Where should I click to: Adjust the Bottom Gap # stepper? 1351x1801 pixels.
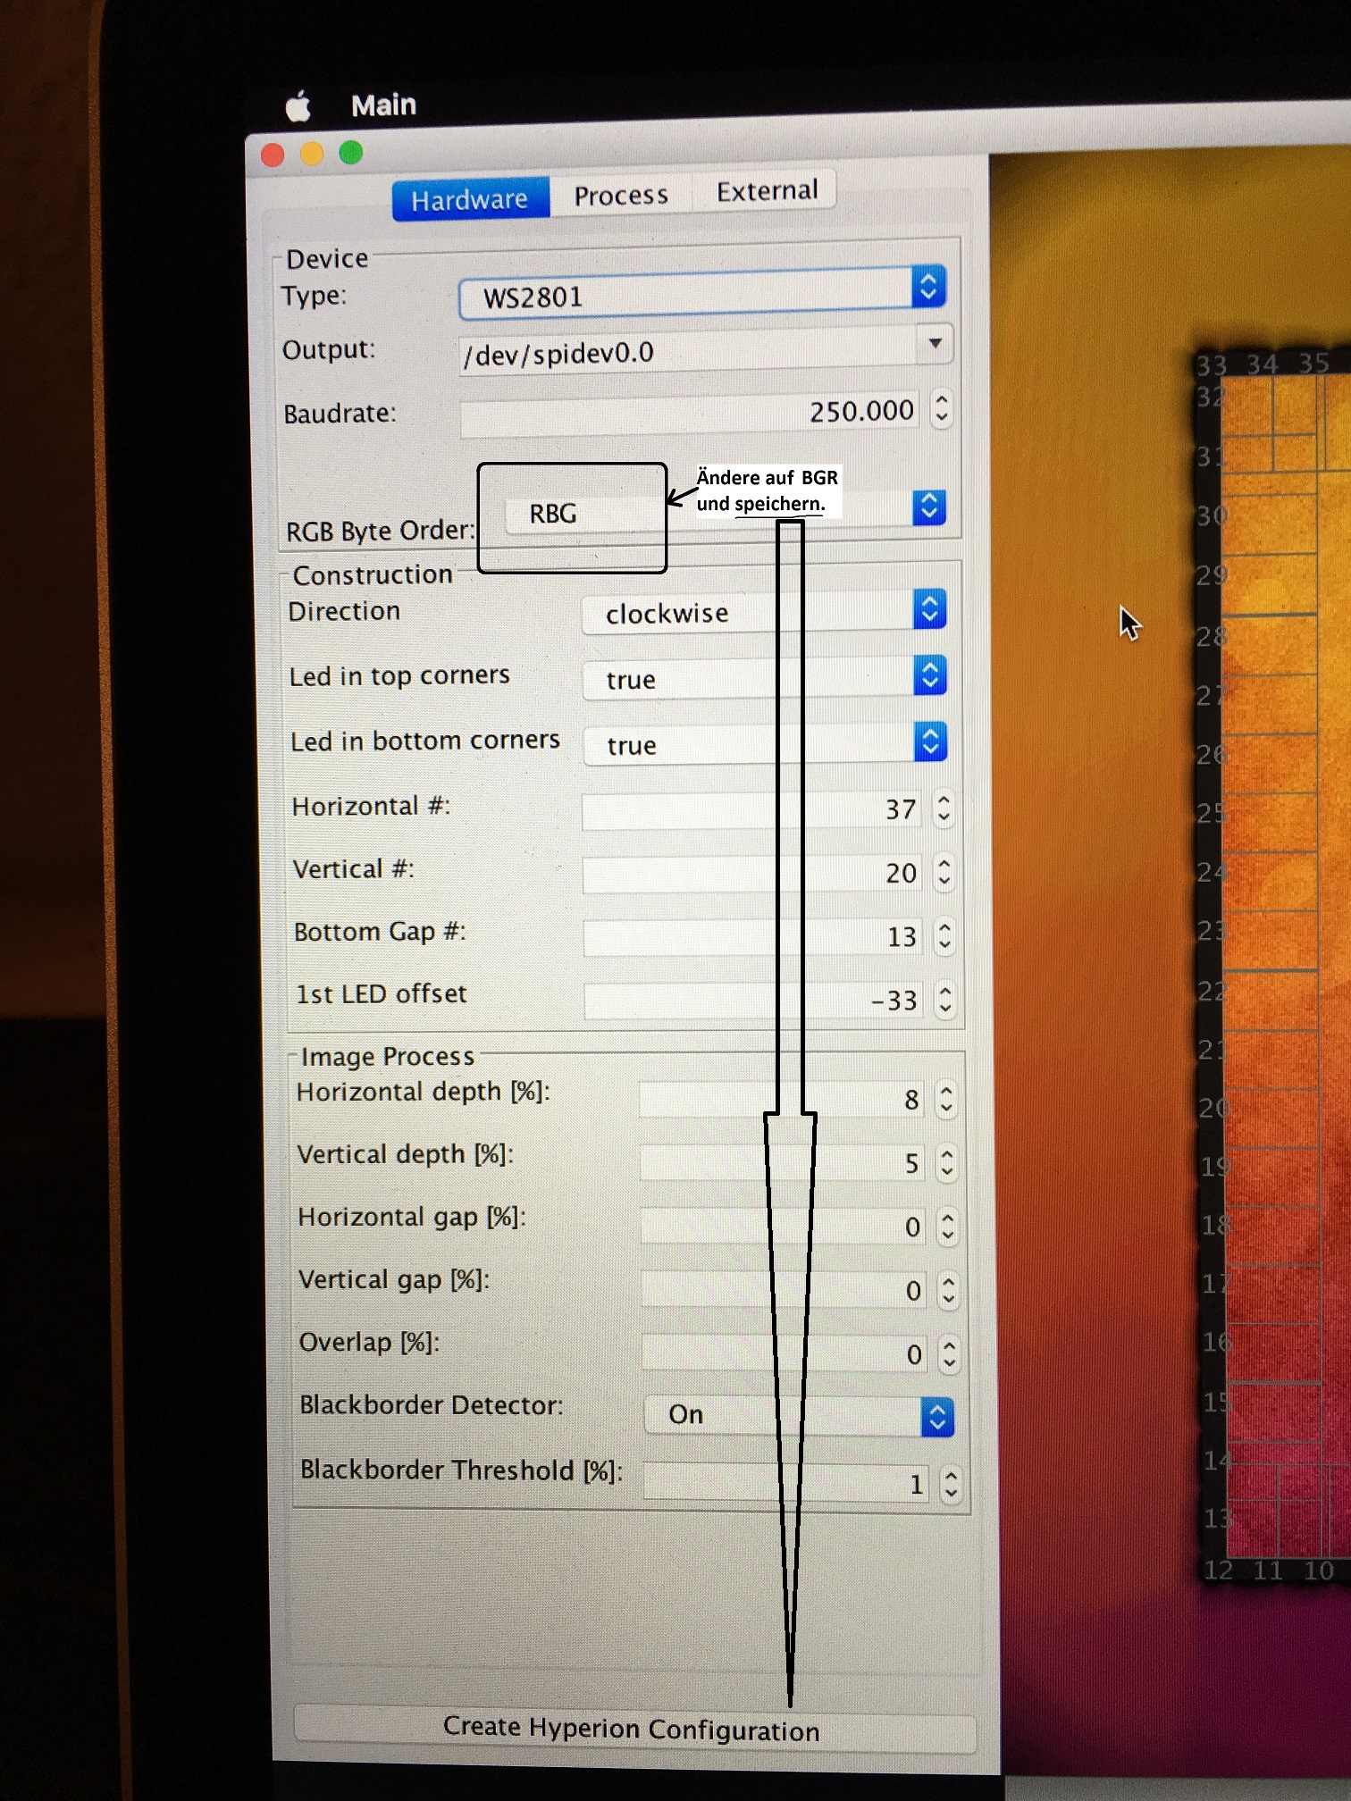944,936
